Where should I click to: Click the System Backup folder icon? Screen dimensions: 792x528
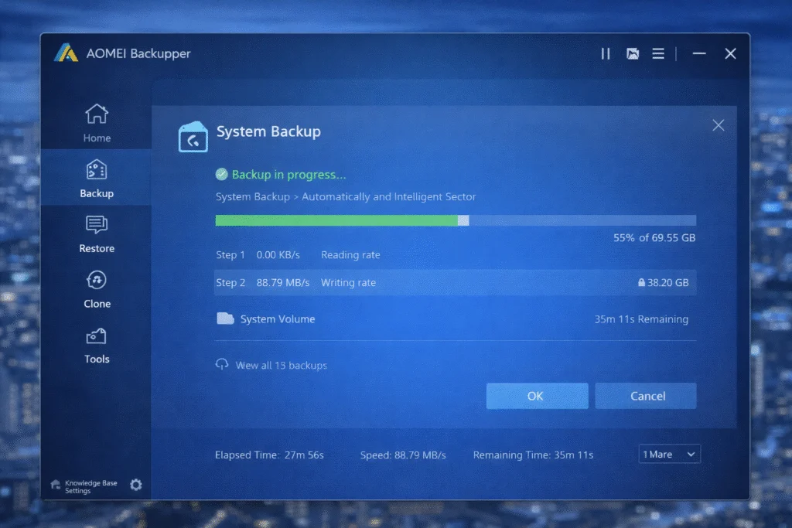pos(193,135)
